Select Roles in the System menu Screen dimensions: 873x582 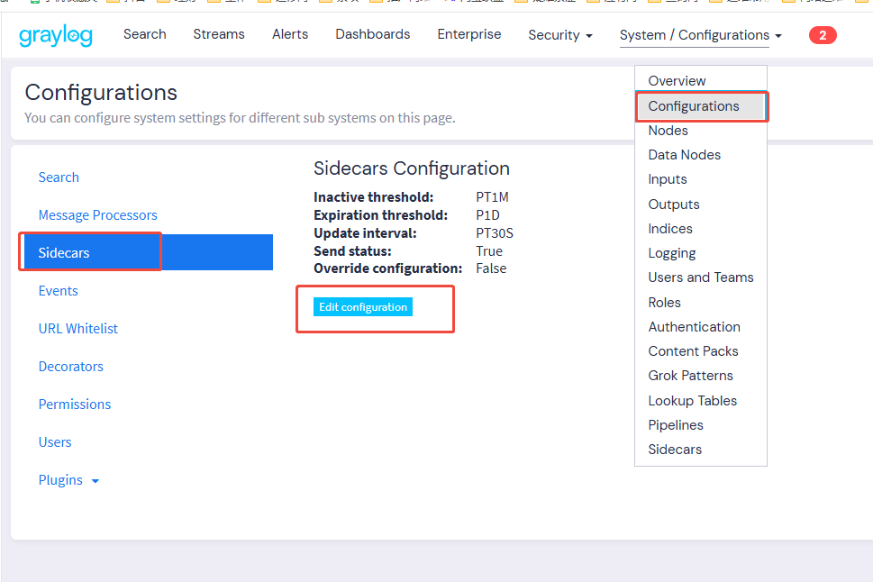coord(664,303)
